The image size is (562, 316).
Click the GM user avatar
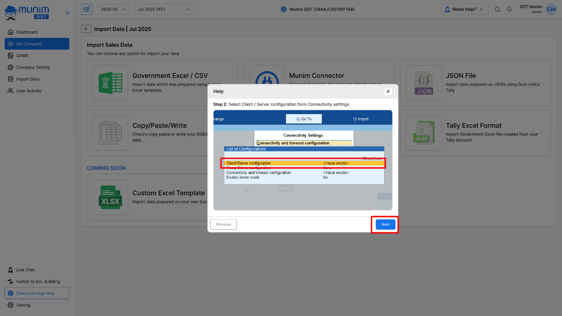pyautogui.click(x=551, y=10)
